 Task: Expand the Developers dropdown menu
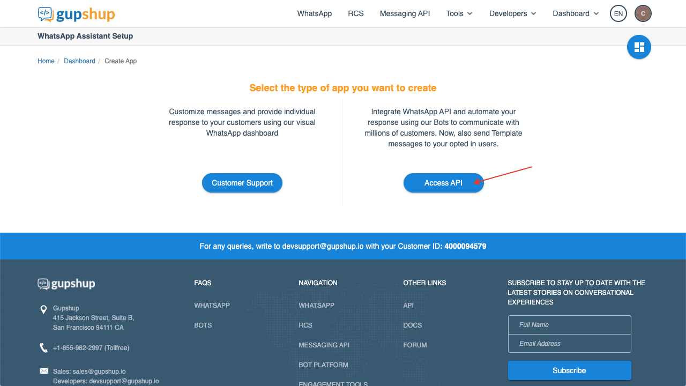(513, 13)
